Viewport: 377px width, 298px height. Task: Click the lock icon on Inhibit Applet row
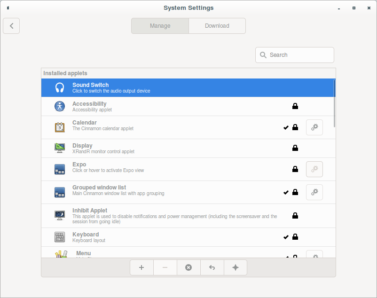pos(295,216)
